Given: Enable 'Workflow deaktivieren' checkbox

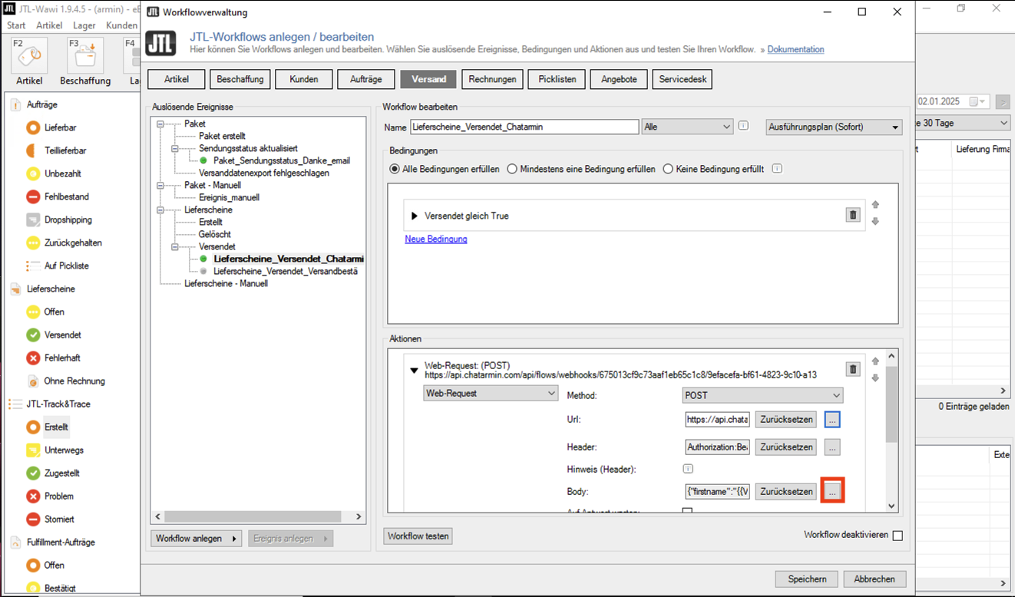Looking at the screenshot, I should tap(898, 536).
